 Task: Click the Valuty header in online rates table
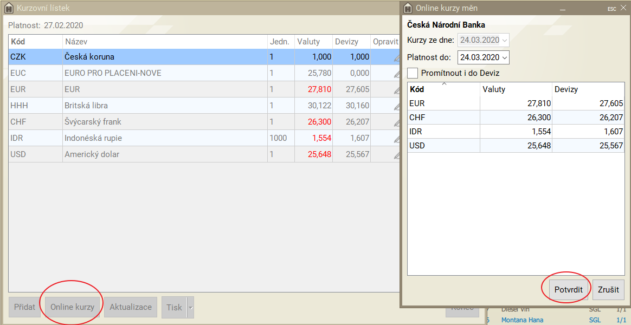[x=515, y=89]
